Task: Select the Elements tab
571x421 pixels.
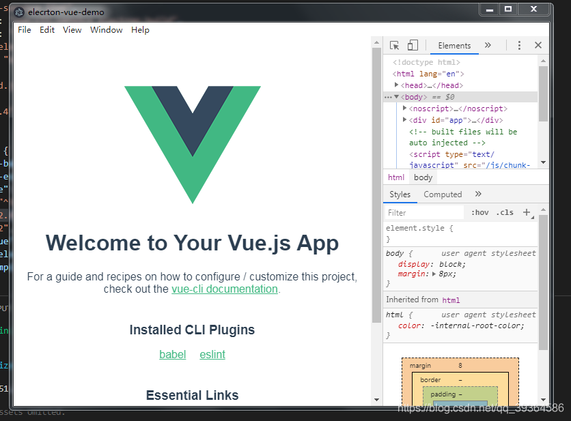Action: [x=454, y=46]
